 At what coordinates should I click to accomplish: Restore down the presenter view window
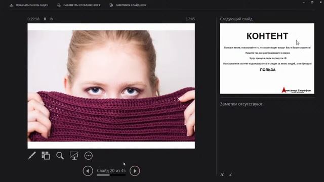pos(312,3)
